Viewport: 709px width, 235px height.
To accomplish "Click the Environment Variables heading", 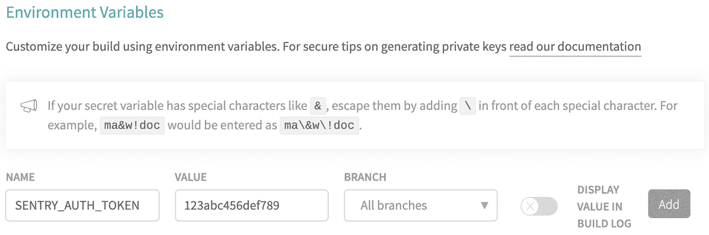I will tap(85, 12).
